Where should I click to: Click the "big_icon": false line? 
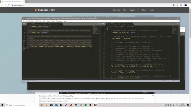coord(39,32)
